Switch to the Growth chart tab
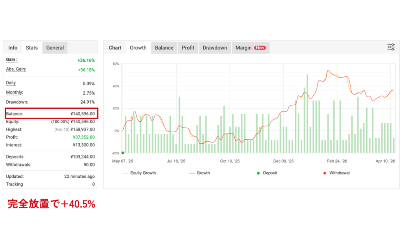 [138, 48]
